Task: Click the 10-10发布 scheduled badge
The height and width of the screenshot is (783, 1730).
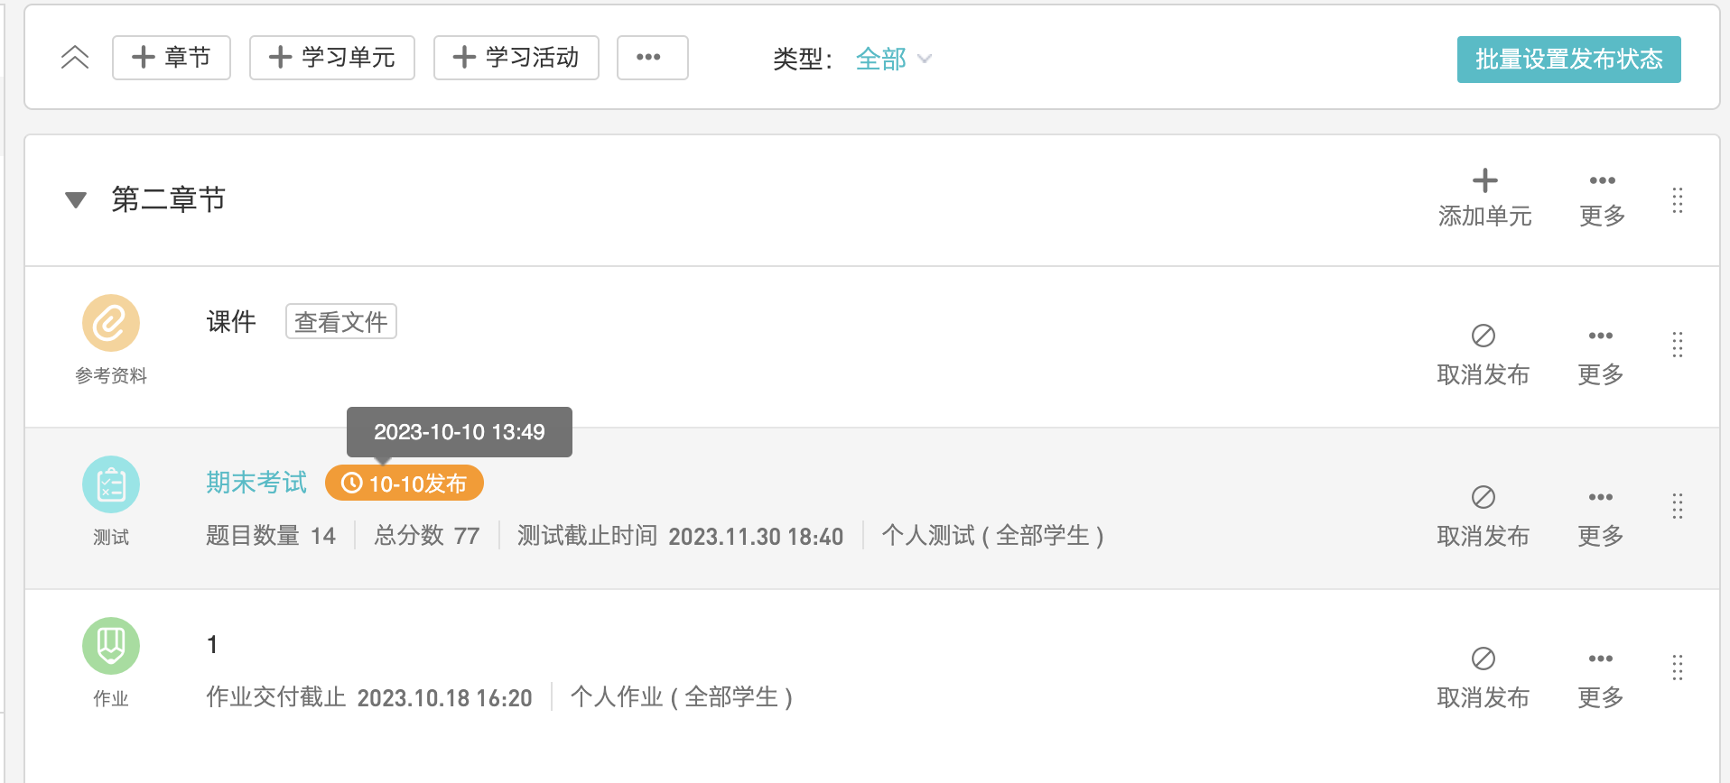Action: tap(405, 484)
